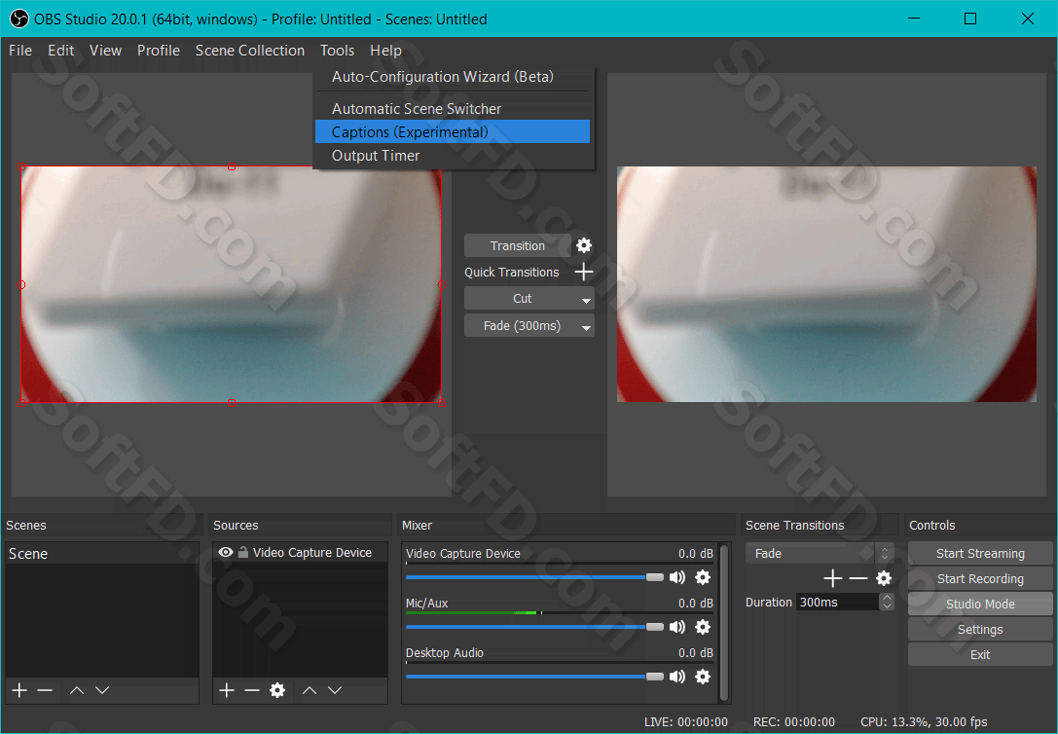
Task: Click Start Streaming
Action: [980, 553]
